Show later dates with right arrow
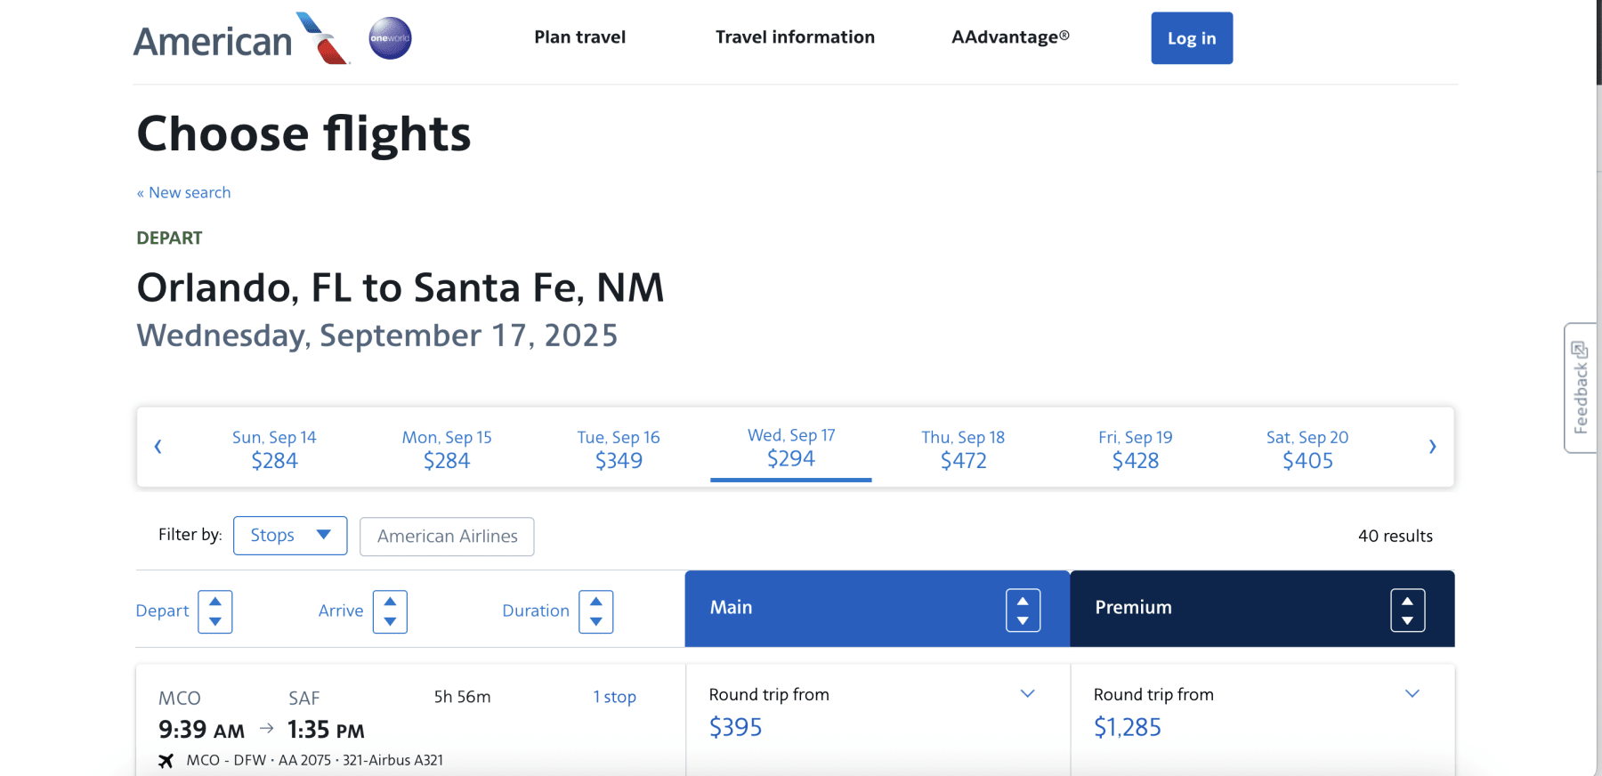Screen dimensions: 1602x776 tap(1432, 447)
